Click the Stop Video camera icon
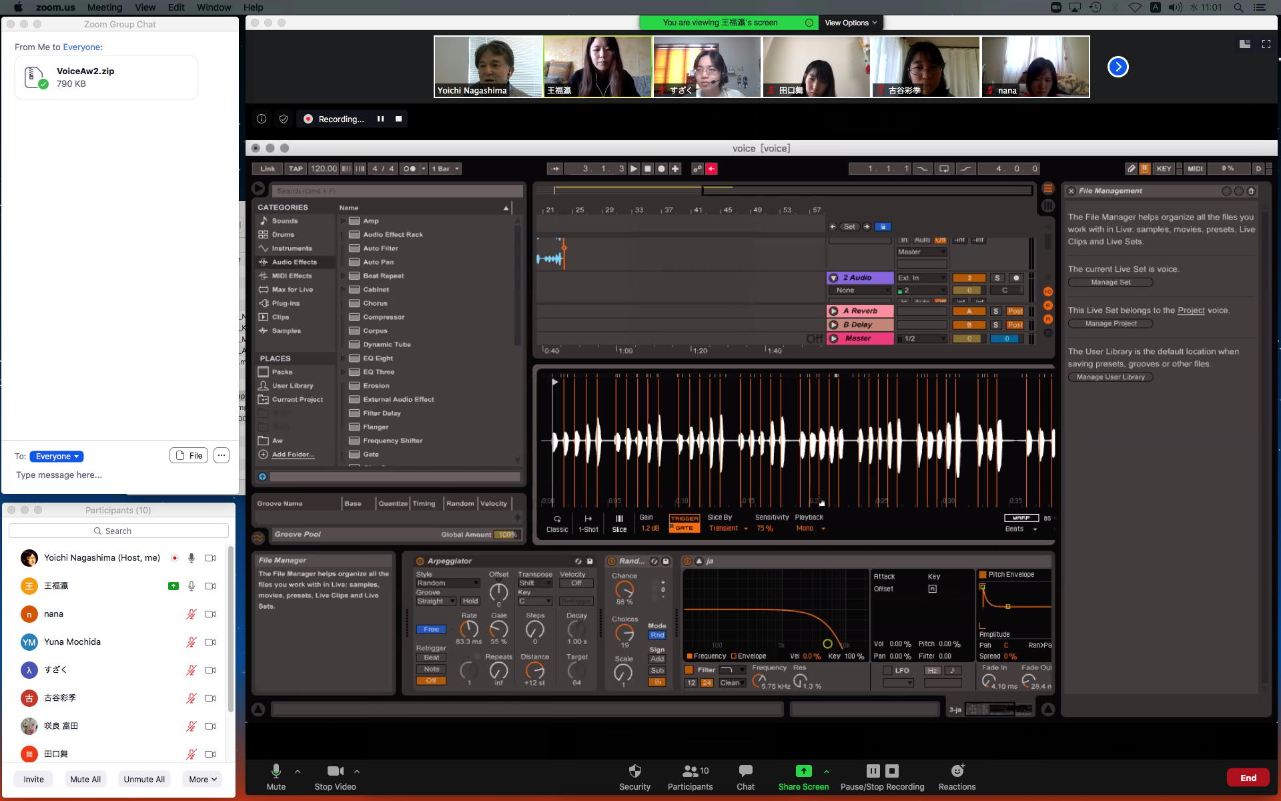 [x=335, y=772]
